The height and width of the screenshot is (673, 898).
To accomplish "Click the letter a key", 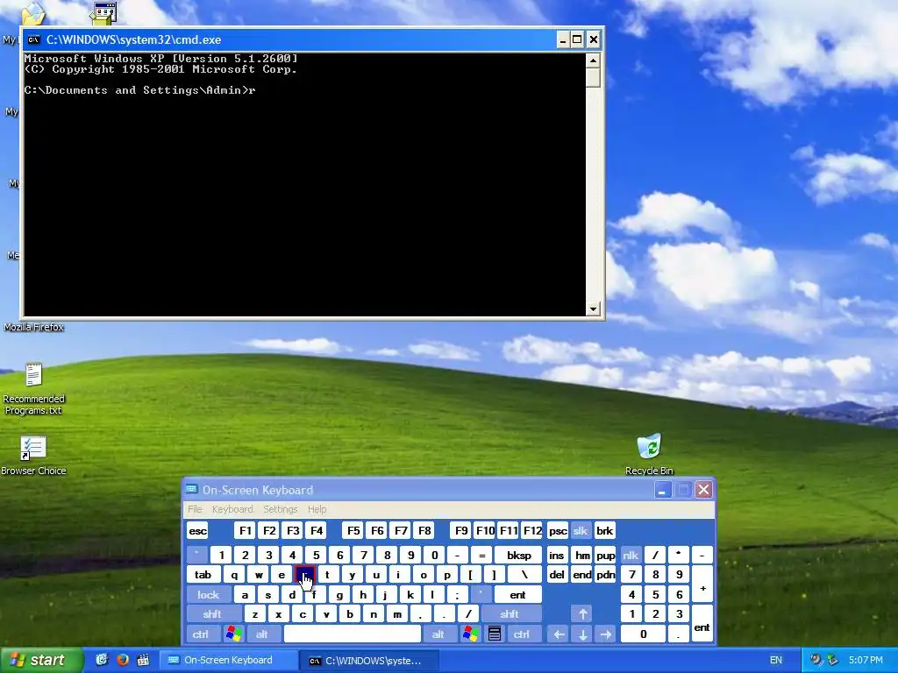I will point(245,595).
